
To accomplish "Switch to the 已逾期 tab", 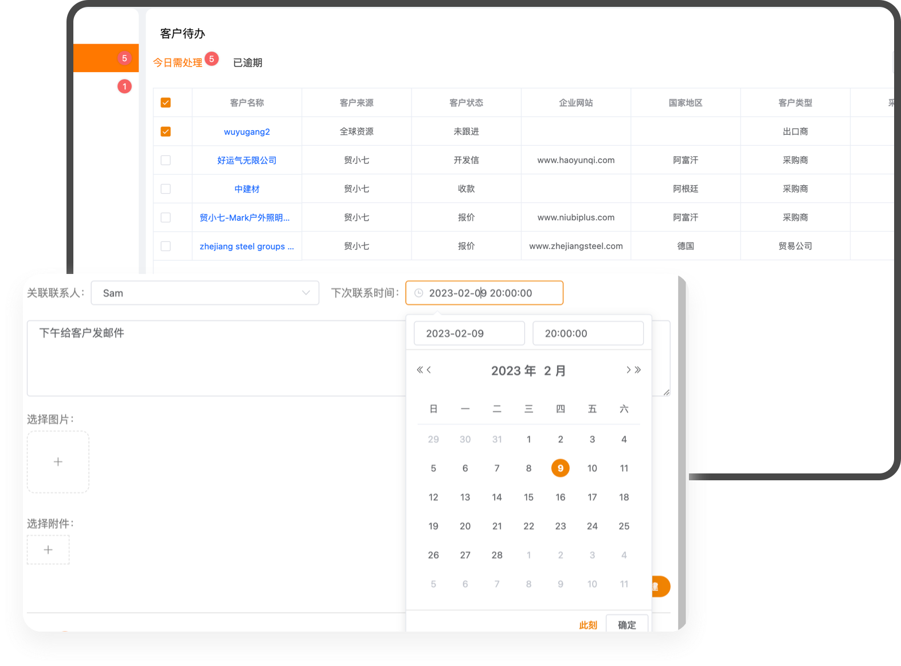I will coord(248,63).
